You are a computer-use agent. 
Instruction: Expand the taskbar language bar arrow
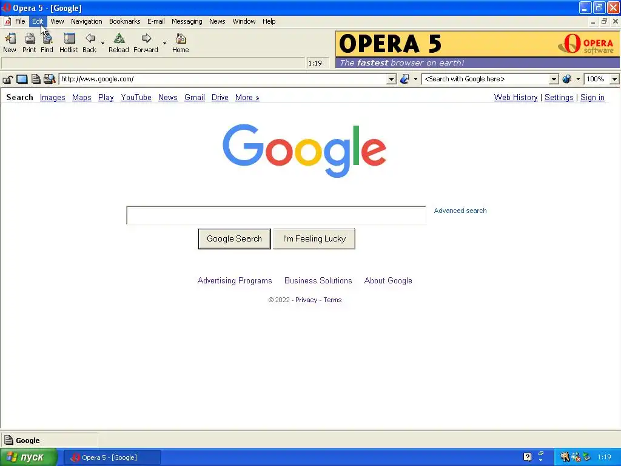pos(540,460)
